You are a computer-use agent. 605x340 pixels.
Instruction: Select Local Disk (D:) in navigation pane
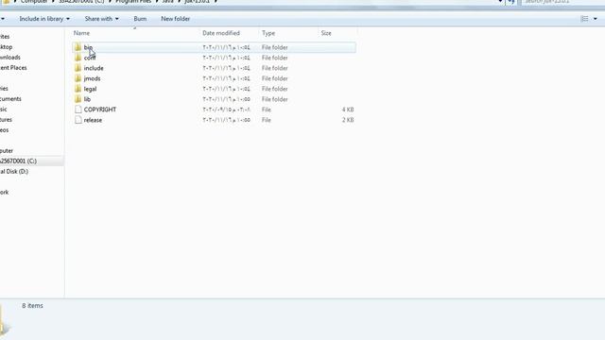coord(14,172)
